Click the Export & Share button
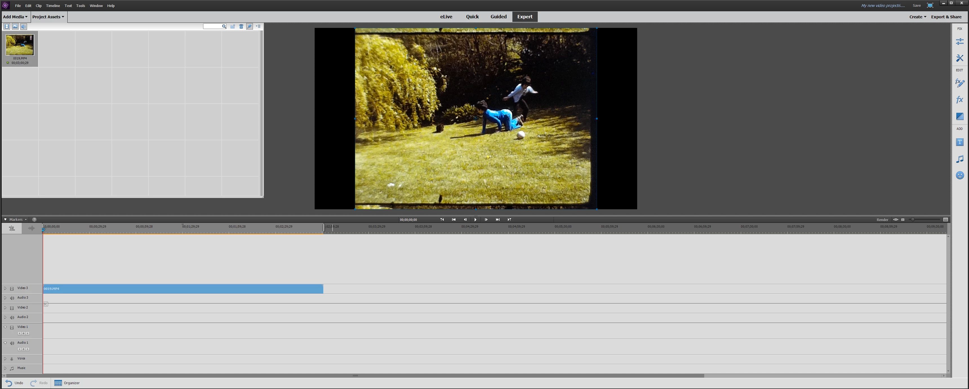Image resolution: width=969 pixels, height=389 pixels. pos(946,17)
